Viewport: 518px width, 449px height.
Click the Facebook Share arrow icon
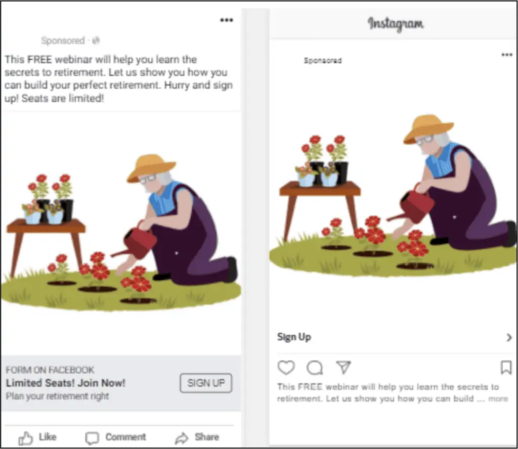point(181,438)
